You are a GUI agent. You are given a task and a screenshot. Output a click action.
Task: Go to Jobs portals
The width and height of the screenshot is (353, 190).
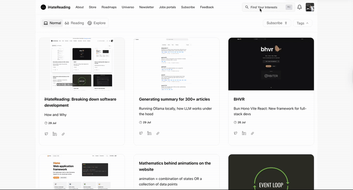(168, 7)
